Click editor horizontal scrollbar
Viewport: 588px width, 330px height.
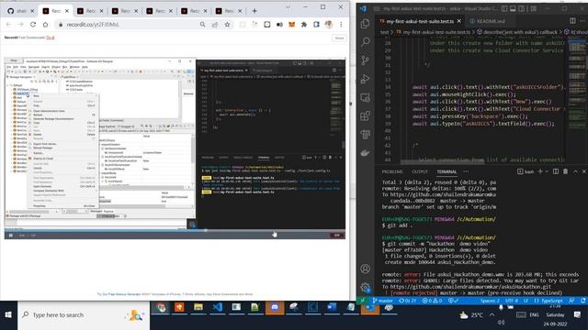click(443, 162)
